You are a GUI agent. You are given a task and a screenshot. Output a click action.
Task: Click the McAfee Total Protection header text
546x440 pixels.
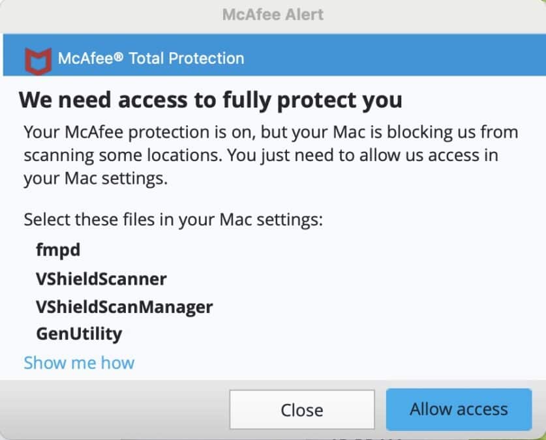click(151, 58)
